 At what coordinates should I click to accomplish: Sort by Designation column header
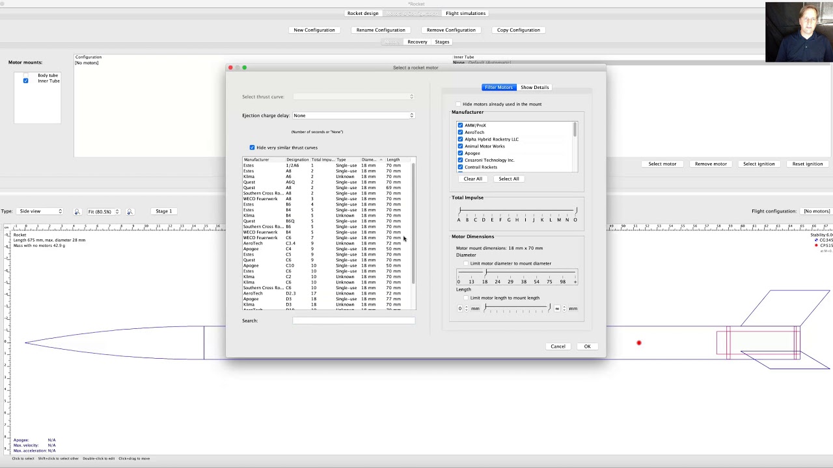click(x=297, y=160)
